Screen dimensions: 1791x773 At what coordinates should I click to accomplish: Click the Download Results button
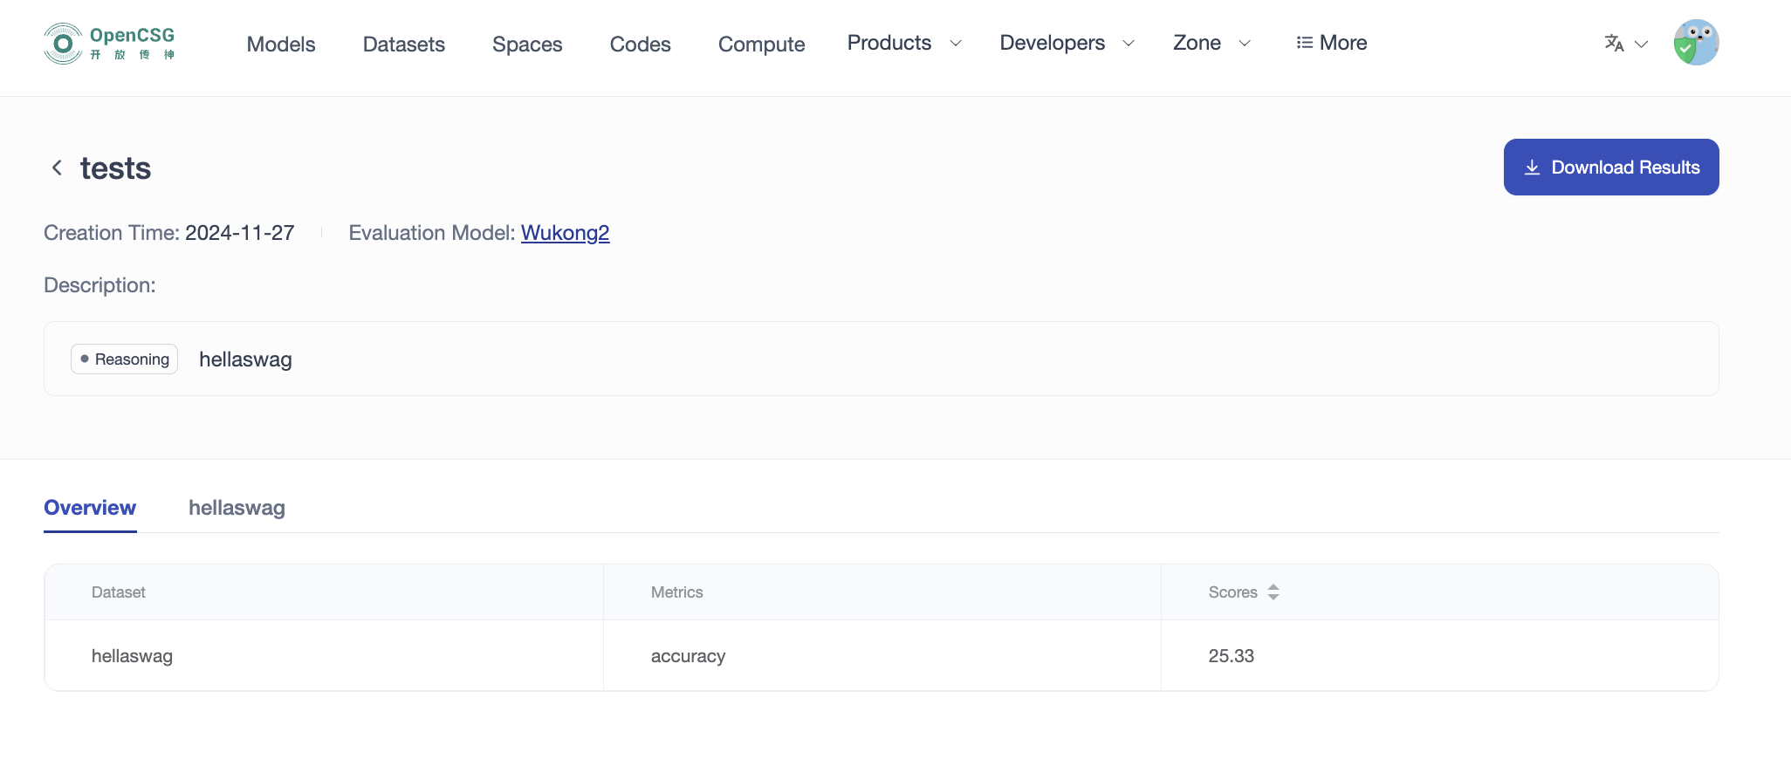(x=1610, y=168)
